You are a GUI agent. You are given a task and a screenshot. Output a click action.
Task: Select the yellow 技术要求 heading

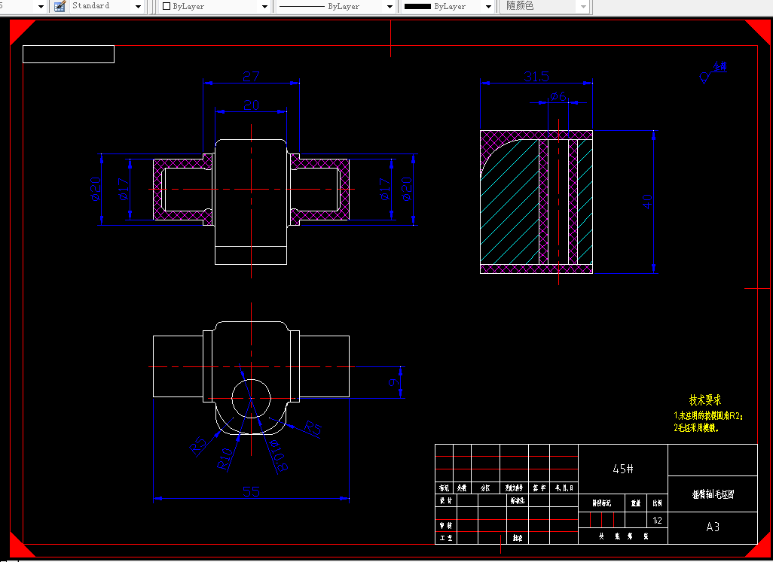coord(705,400)
